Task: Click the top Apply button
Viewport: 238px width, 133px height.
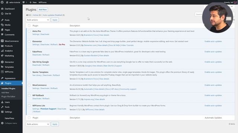Action: pyautogui.click(x=55, y=20)
